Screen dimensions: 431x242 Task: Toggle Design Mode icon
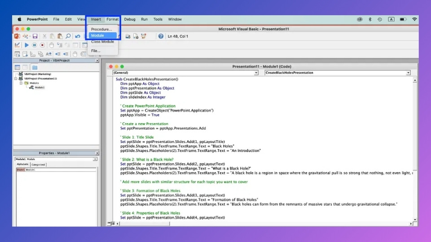tap(17, 45)
